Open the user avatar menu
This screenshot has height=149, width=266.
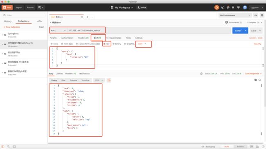pos(245,7)
